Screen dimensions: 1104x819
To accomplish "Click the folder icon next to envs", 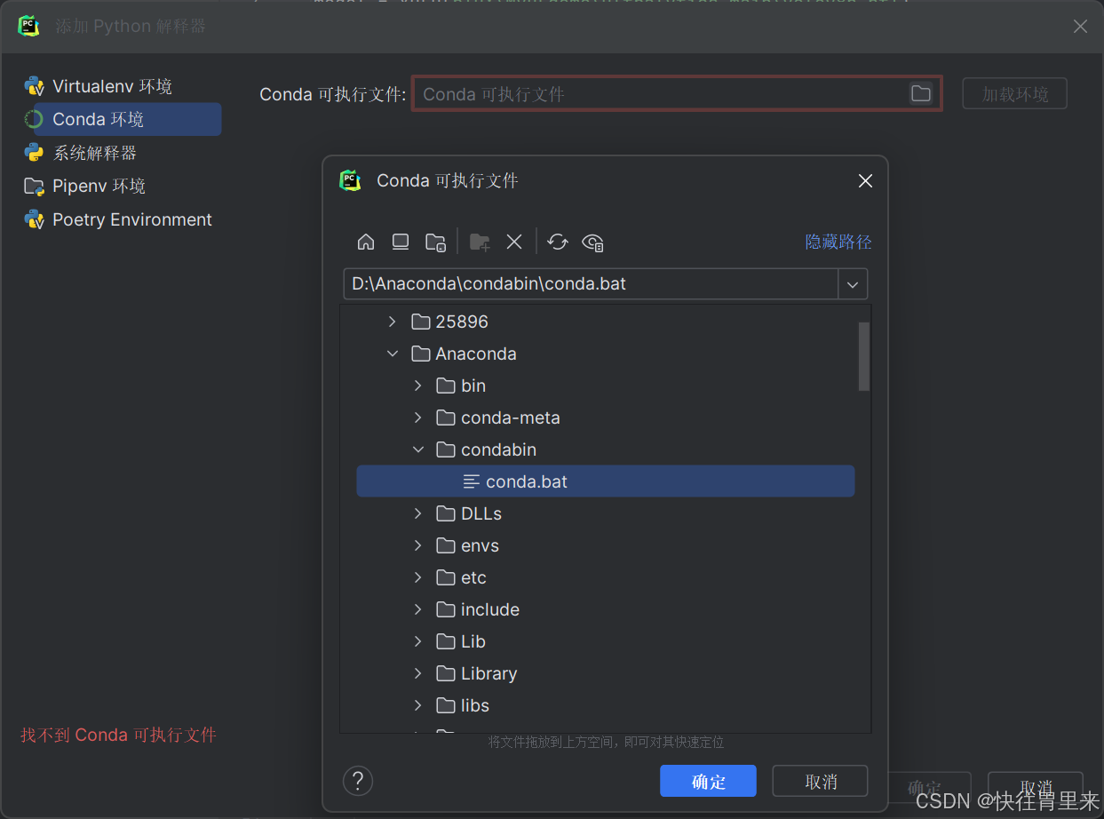I will pyautogui.click(x=446, y=545).
